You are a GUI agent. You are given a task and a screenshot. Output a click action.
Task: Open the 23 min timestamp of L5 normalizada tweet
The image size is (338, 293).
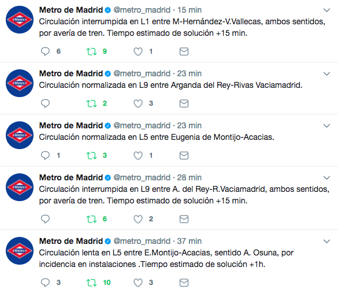190,125
